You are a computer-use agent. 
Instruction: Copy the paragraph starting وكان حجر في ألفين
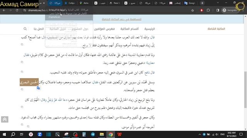coord(22,124)
